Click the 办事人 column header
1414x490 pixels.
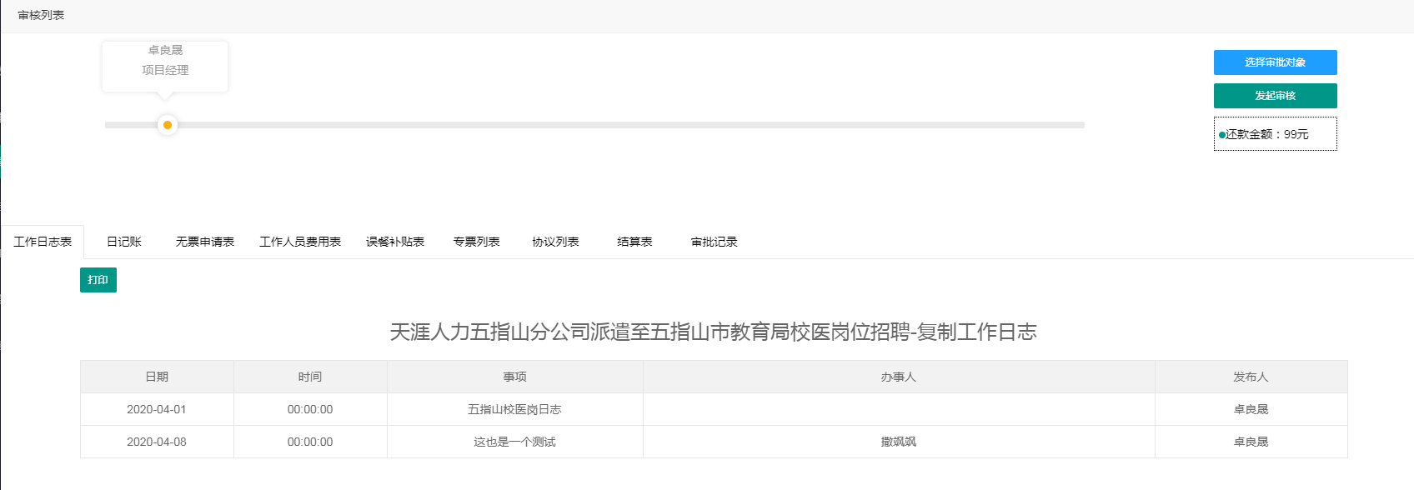(899, 377)
